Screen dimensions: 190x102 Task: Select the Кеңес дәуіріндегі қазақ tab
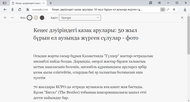(x=28, y=3)
